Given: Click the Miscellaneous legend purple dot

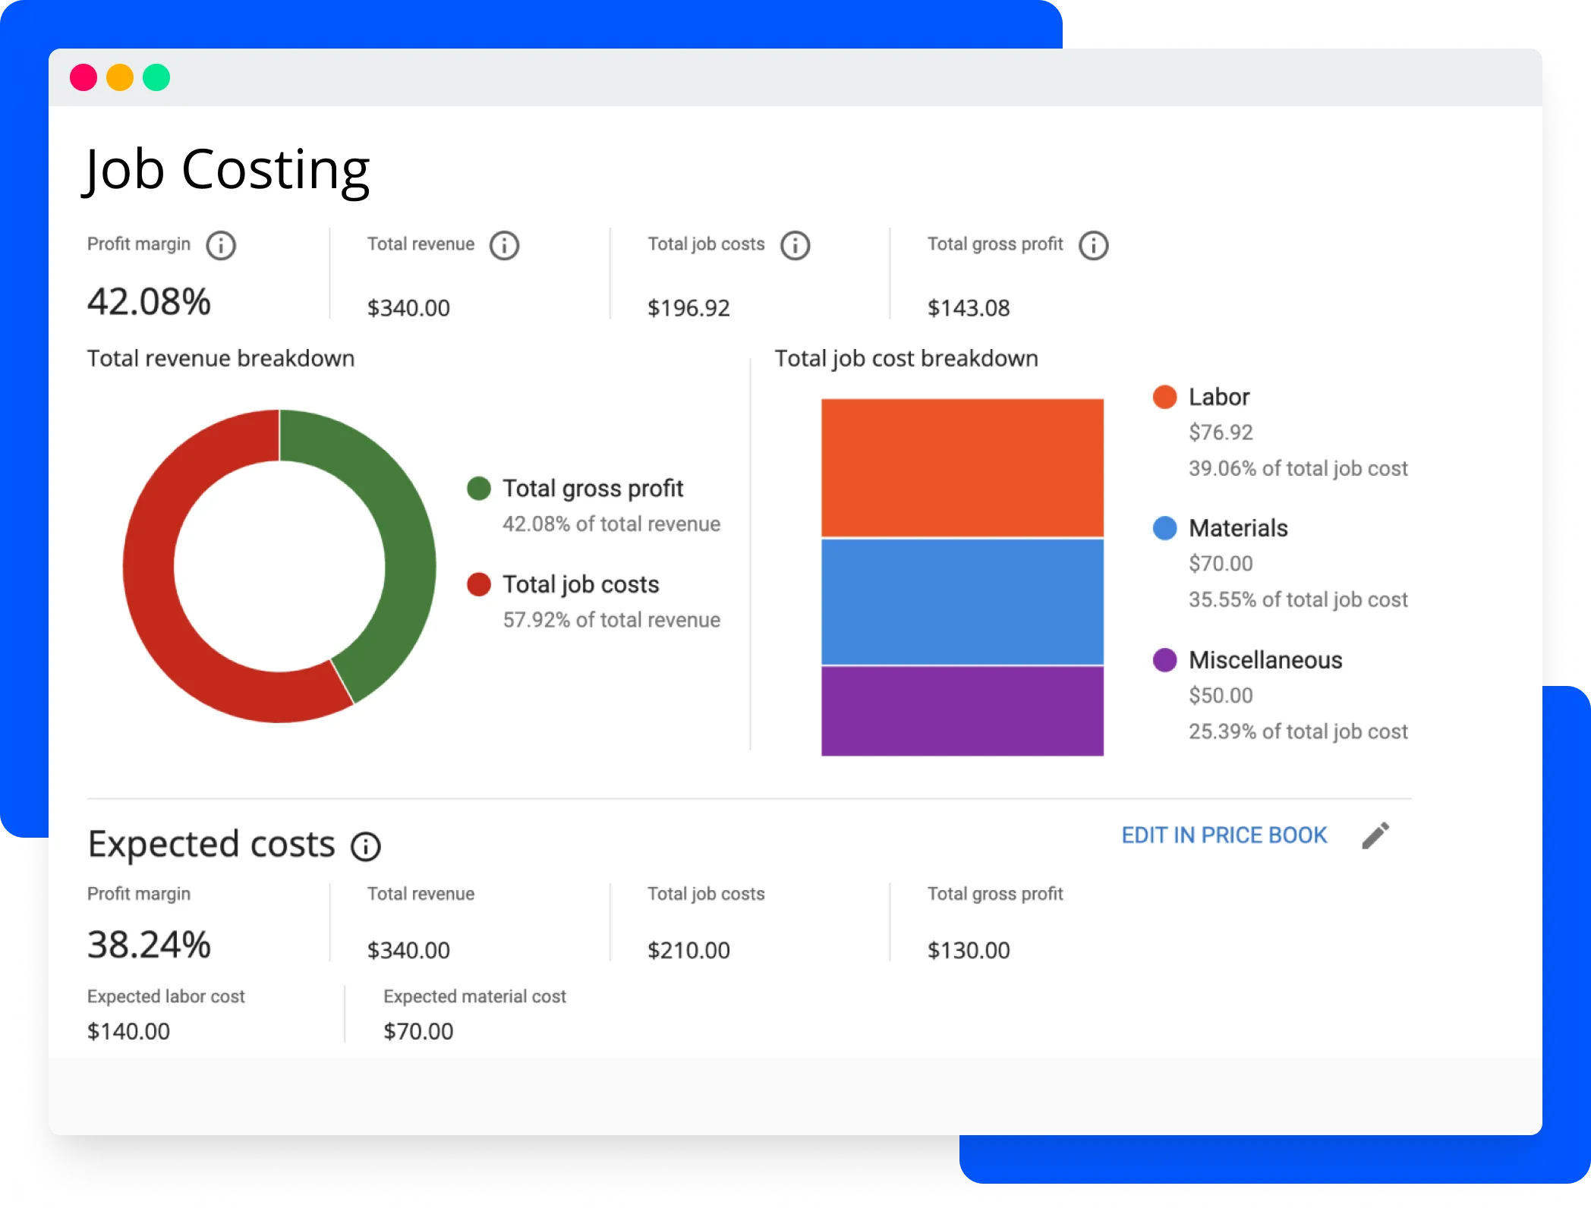Looking at the screenshot, I should coord(1164,660).
